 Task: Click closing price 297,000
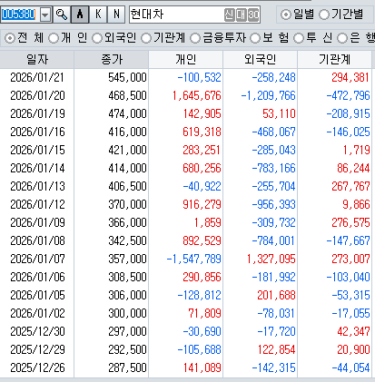[x=127, y=332]
